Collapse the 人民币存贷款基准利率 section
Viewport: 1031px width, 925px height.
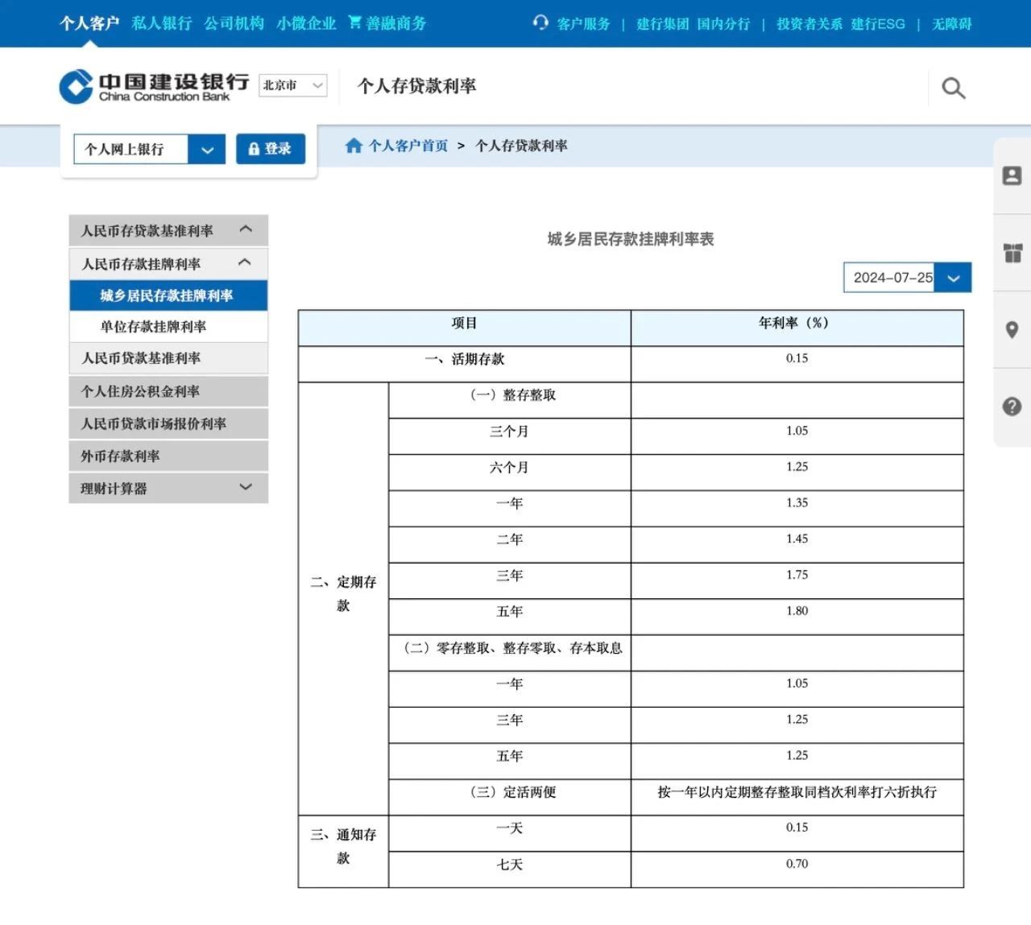246,230
